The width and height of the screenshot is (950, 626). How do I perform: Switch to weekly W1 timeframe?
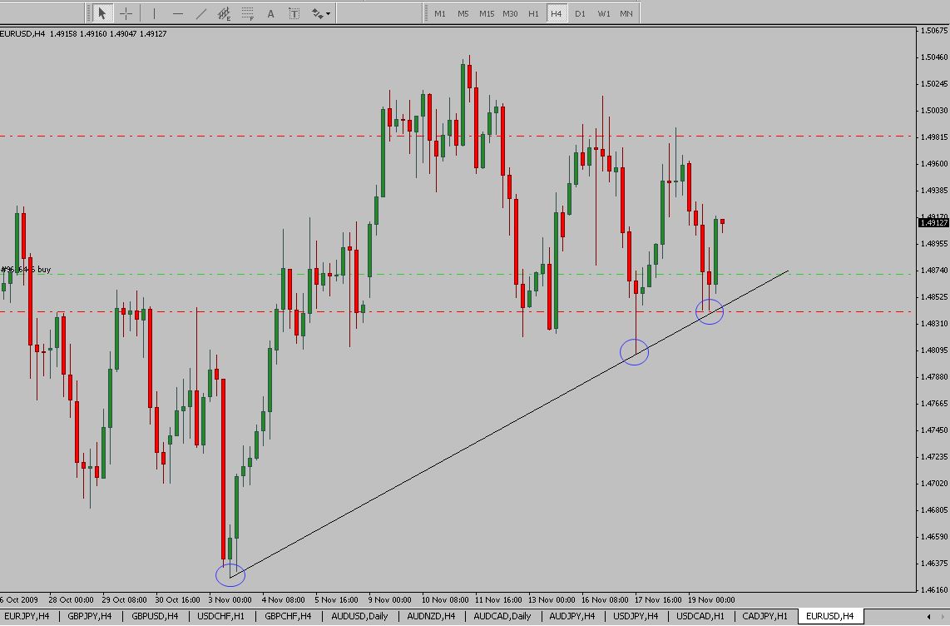point(603,13)
